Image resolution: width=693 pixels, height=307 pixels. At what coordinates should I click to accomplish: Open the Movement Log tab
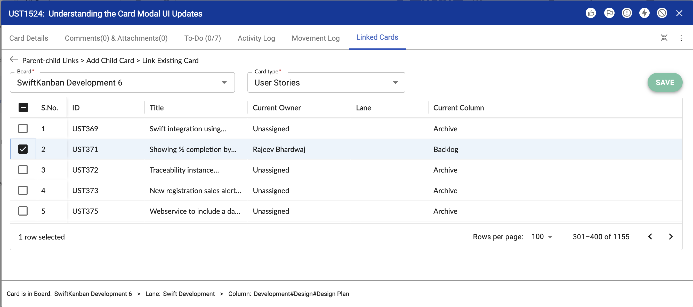pyautogui.click(x=316, y=38)
